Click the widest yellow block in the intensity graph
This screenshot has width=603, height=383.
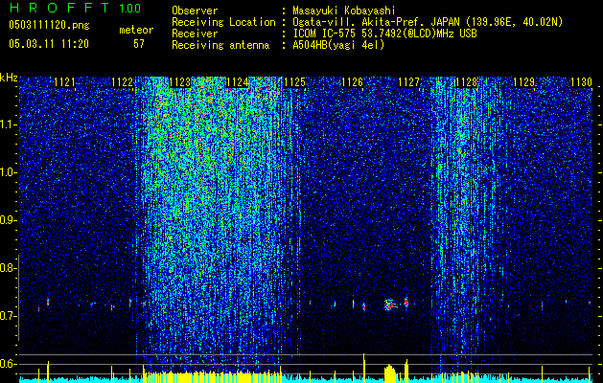[x=212, y=377]
